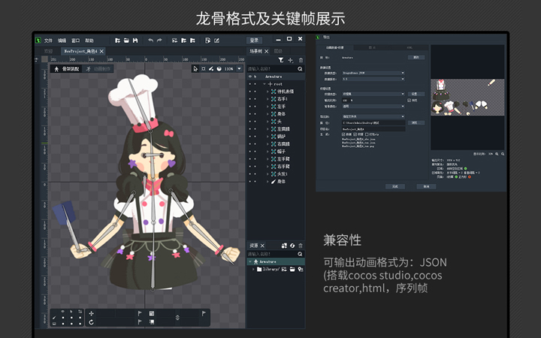
Task: Expand the 左手 tree node
Action: (x=267, y=107)
